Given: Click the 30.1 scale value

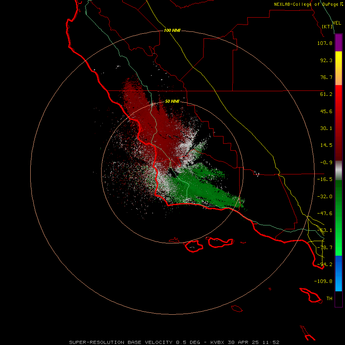Looking at the screenshot, I should pos(326,128).
